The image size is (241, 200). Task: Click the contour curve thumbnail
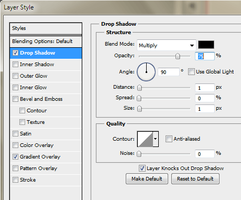(x=145, y=139)
